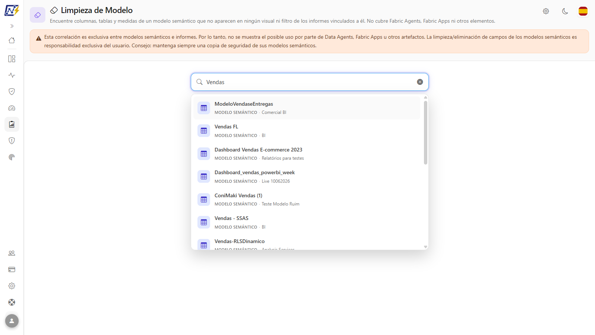This screenshot has height=335, width=595.
Task: Open the user profile avatar
Action: (12, 321)
